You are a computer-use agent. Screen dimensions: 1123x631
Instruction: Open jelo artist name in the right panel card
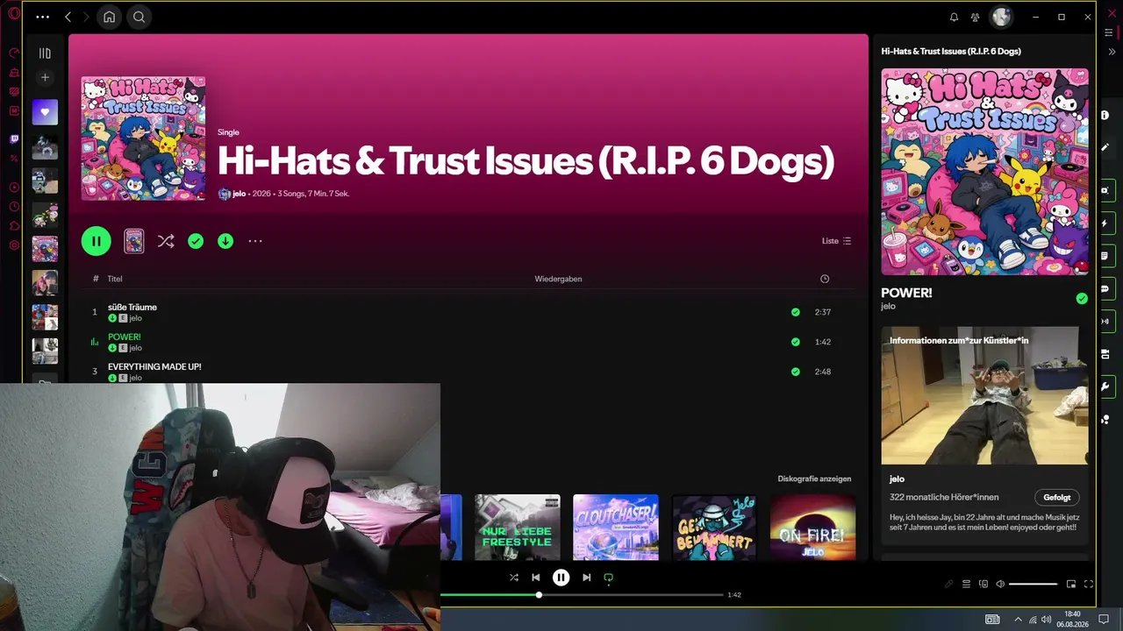(897, 479)
